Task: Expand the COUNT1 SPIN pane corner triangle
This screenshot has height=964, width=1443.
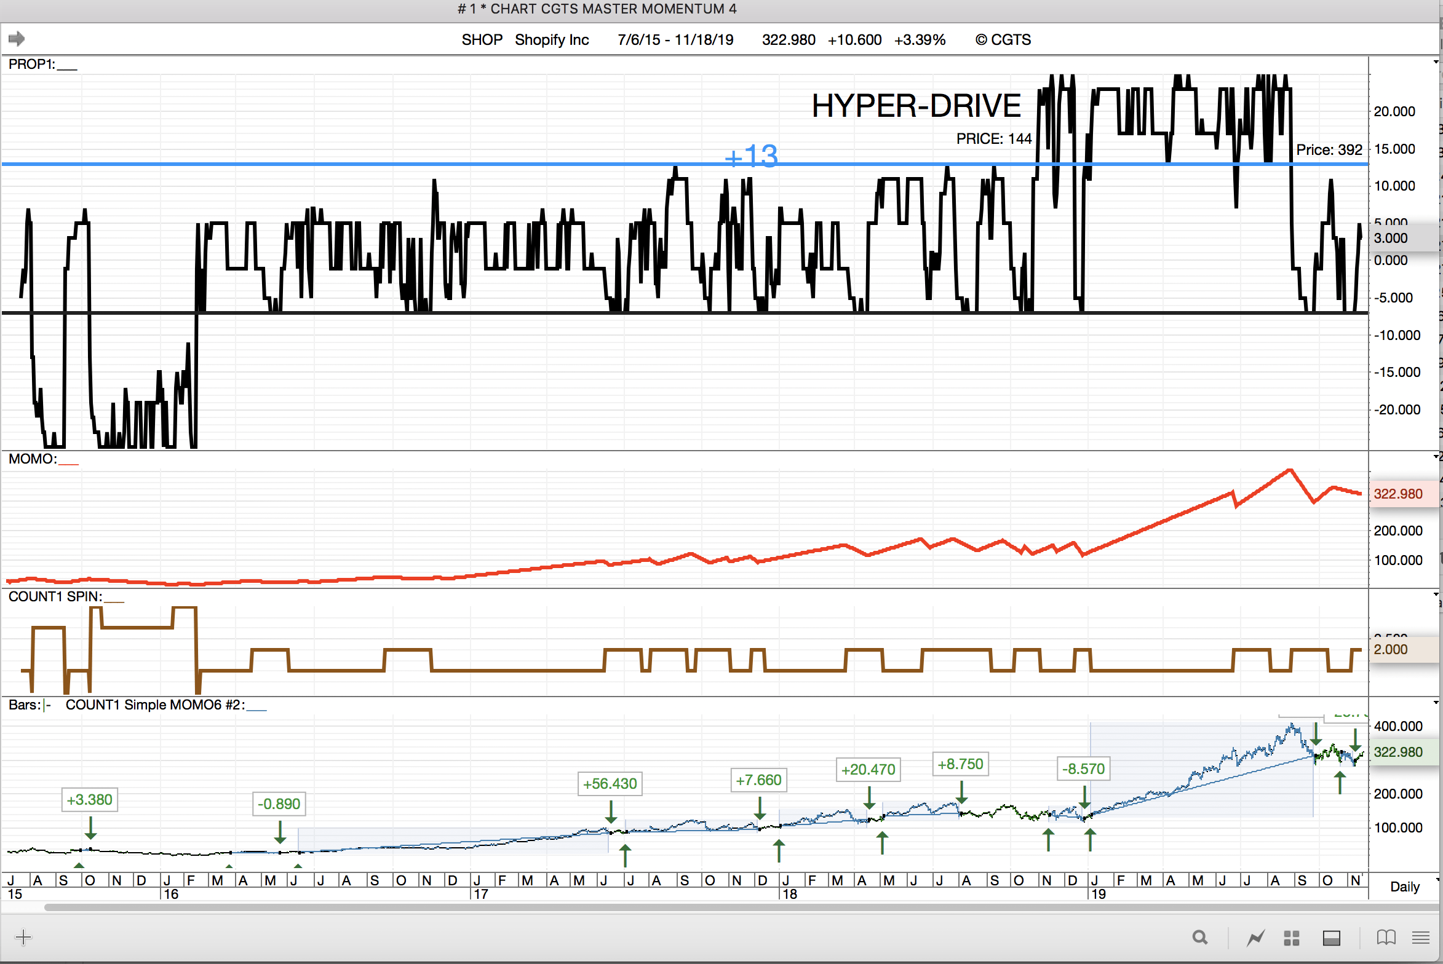Action: [x=1436, y=595]
